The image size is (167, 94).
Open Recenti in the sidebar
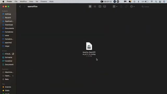(x=8, y=17)
